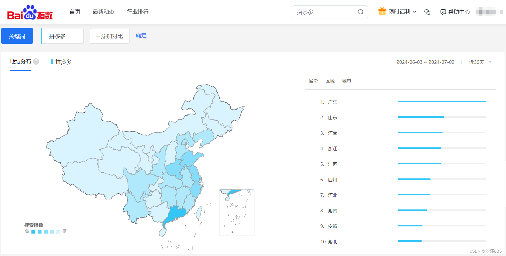Click the 湖北 row in the ranking
The image size is (506, 256).
[403, 242]
